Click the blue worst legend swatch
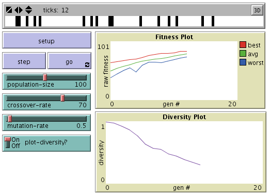Image resolution: width=270 pixels, height=195 pixels. (x=243, y=62)
